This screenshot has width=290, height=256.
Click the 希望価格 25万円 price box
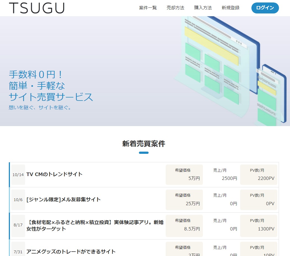[184, 200]
